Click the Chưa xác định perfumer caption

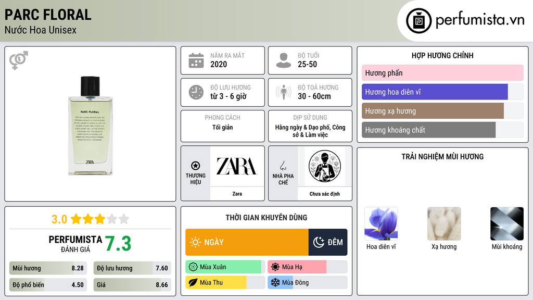pos(325,194)
